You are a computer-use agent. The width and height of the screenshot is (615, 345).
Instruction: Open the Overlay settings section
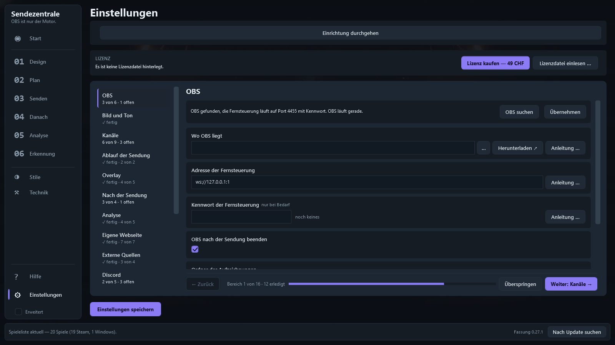click(x=135, y=178)
